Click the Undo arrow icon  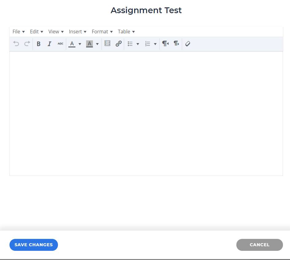point(16,44)
